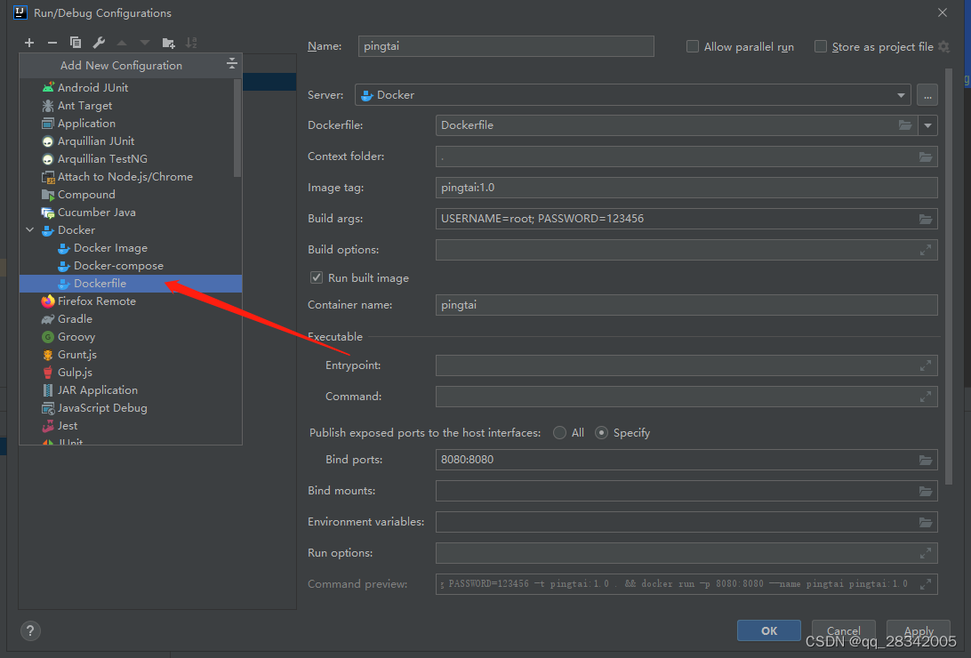Click the IntelliJ logo in title bar

[x=20, y=12]
